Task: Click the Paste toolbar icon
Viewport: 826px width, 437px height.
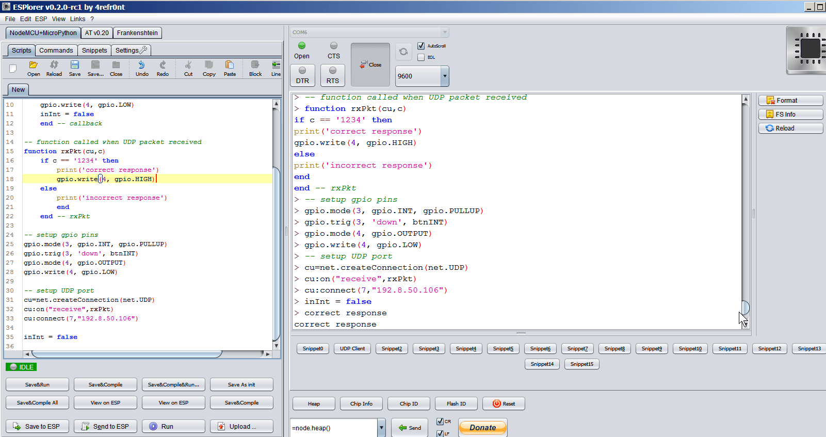Action: [x=230, y=68]
